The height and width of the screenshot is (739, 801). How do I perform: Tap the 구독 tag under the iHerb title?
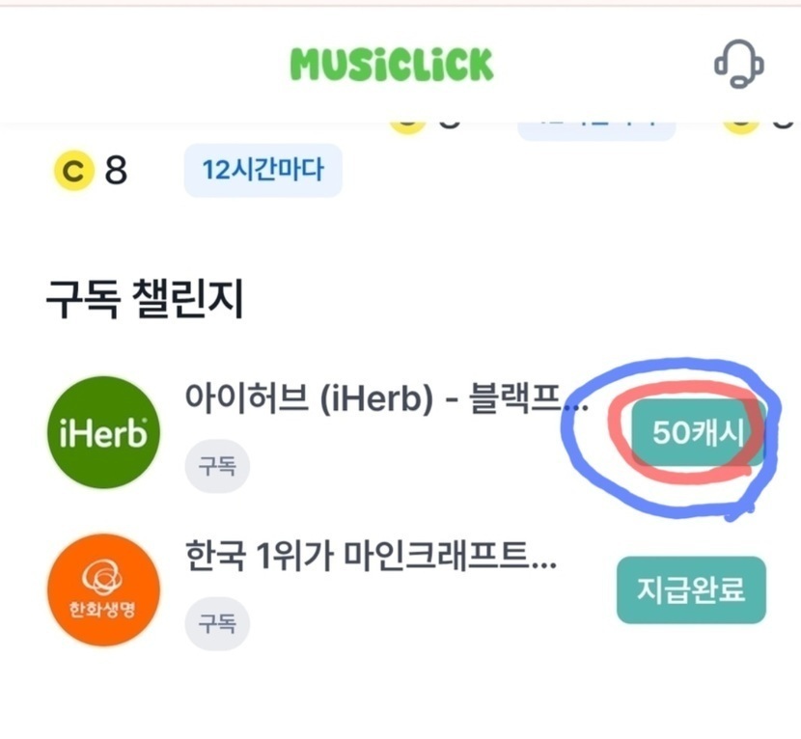pos(217,470)
